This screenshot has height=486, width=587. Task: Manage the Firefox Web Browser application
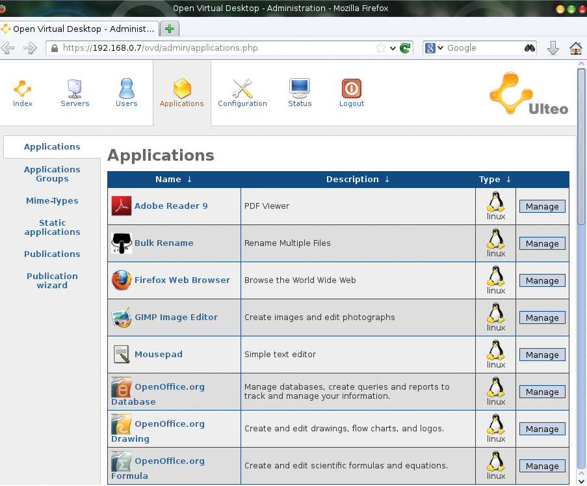[542, 281]
